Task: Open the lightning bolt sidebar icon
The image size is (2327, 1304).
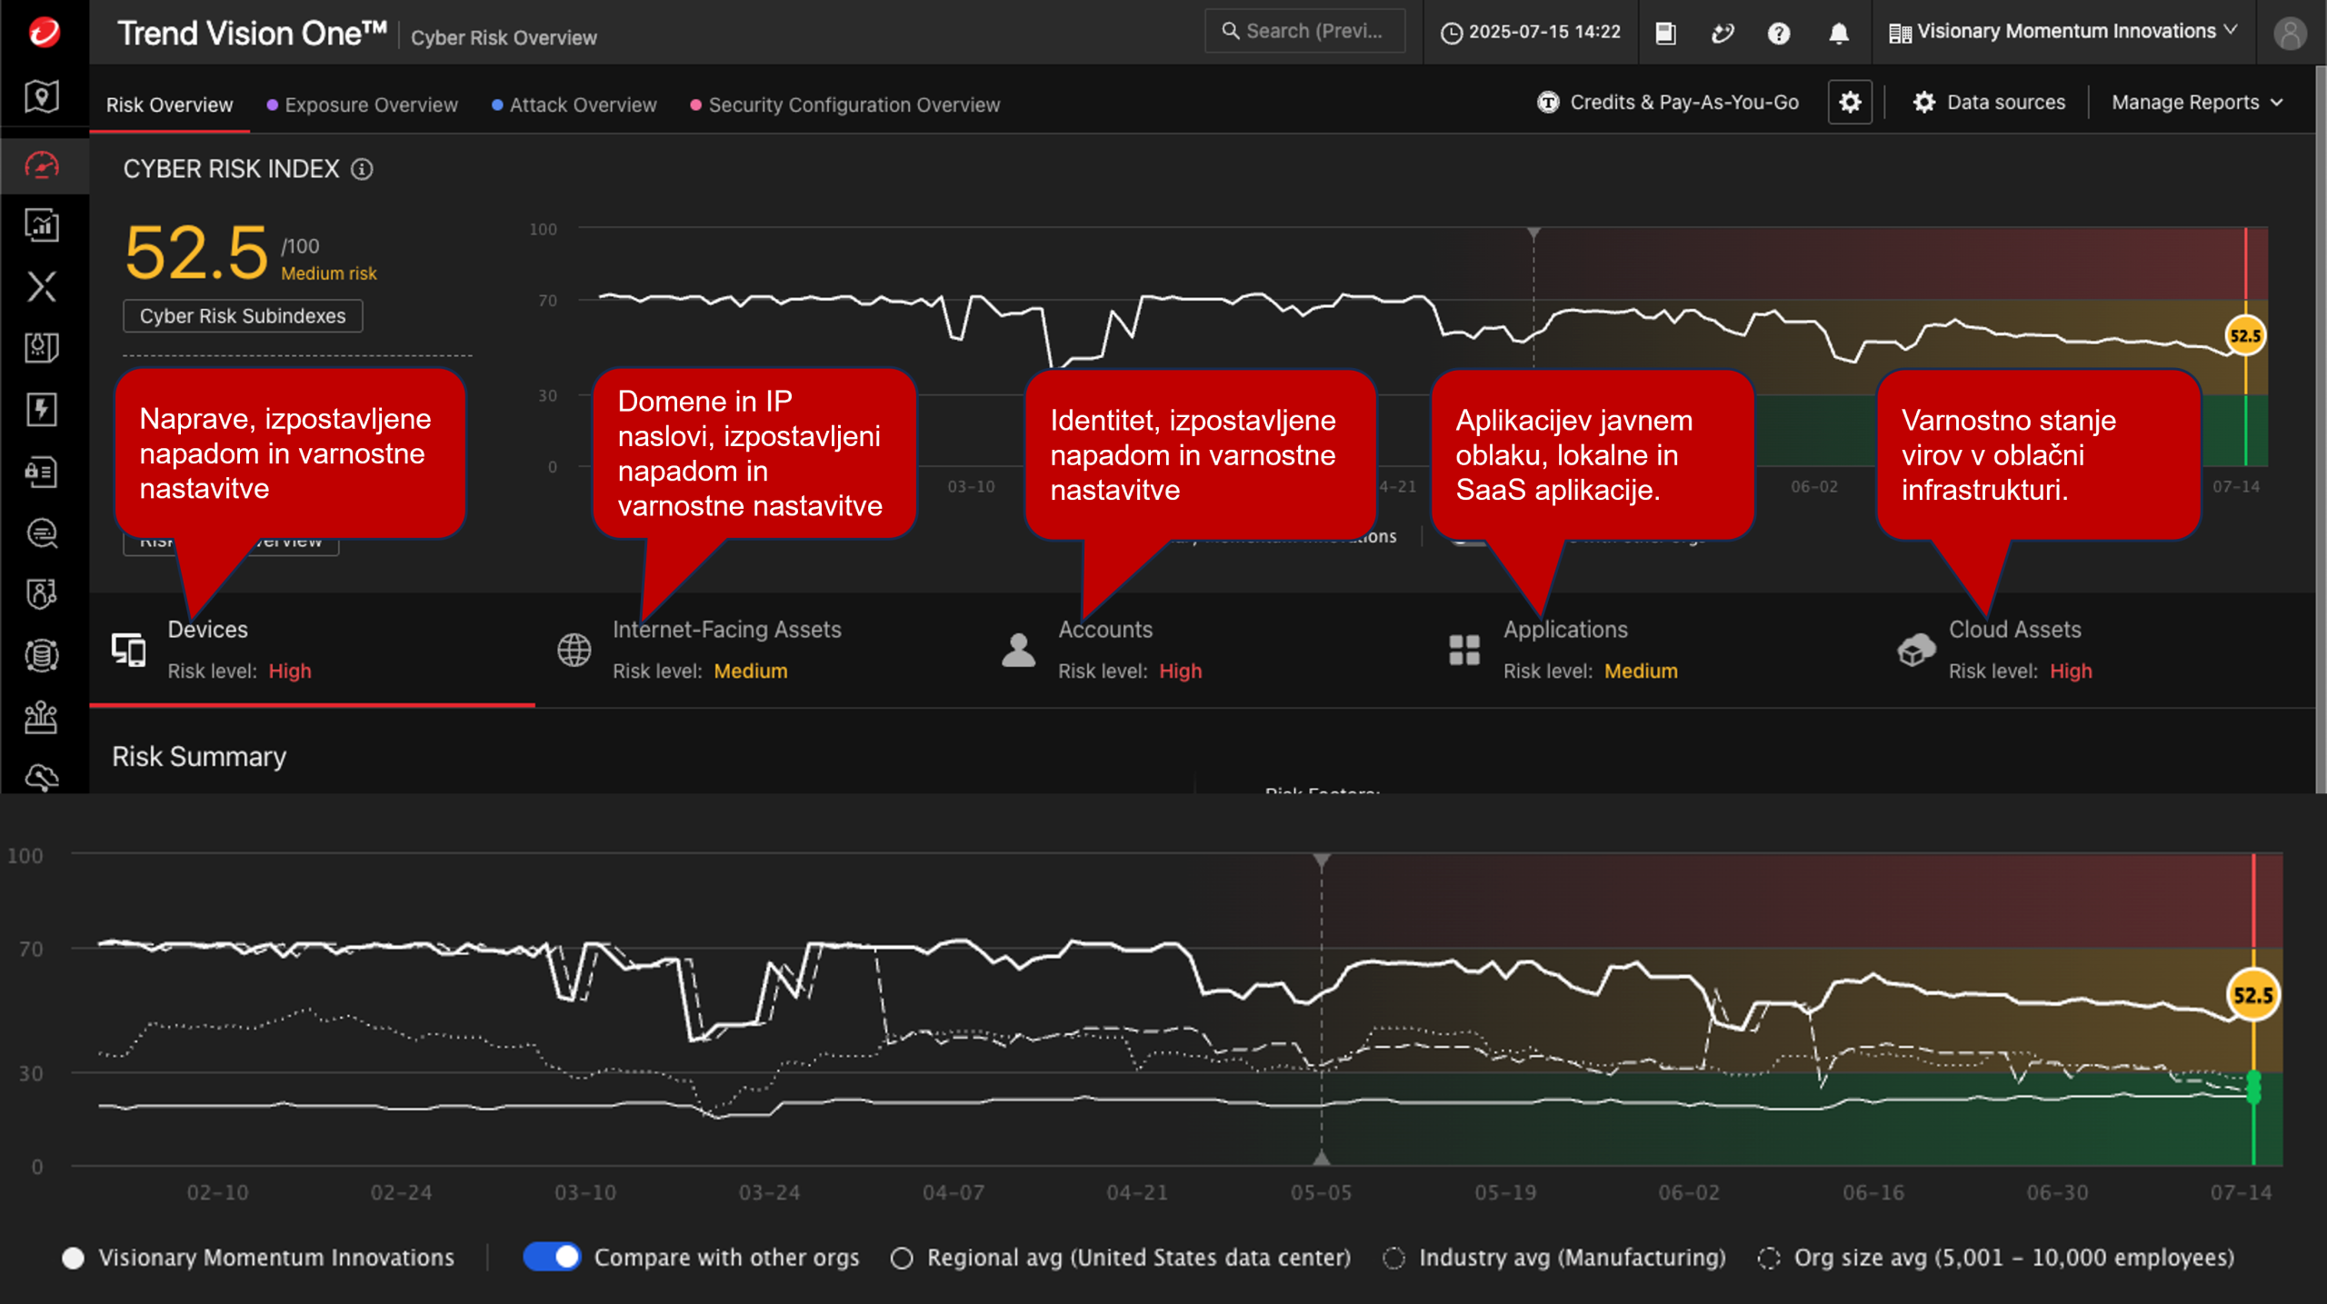Action: point(42,409)
